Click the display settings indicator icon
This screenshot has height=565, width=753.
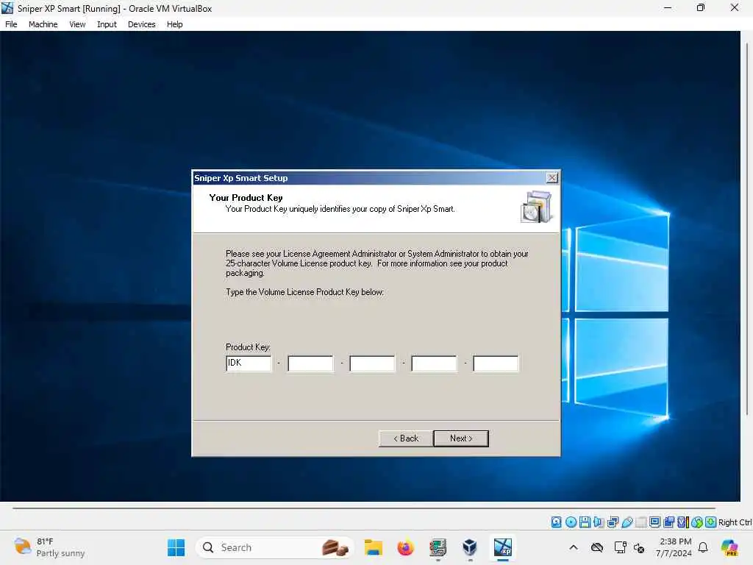click(654, 522)
